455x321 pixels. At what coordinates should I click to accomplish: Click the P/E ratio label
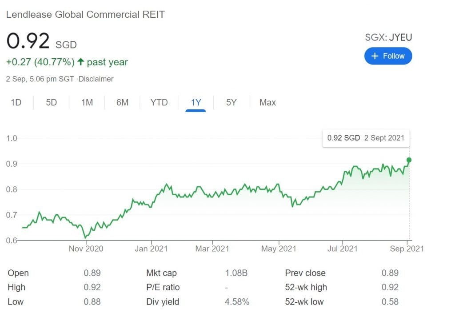click(x=163, y=287)
